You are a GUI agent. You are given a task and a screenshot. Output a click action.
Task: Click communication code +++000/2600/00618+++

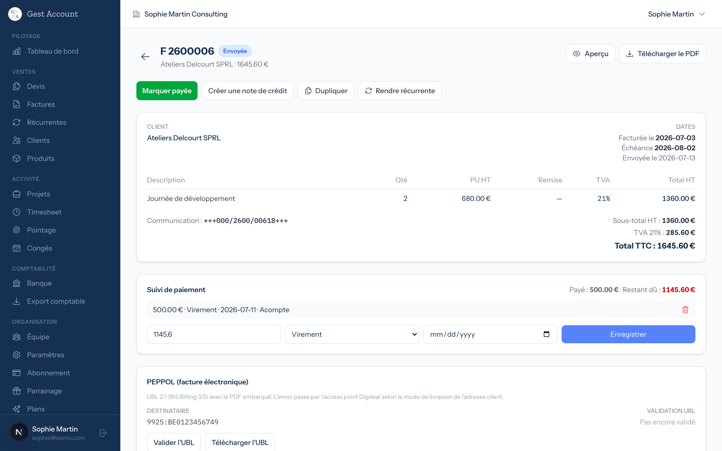tap(246, 221)
